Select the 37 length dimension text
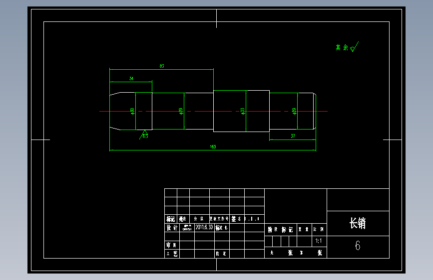The height and width of the screenshot is (280, 433). click(x=293, y=136)
